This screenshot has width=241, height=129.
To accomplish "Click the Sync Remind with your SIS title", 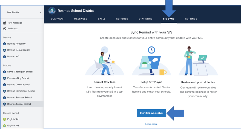I will coord(151,32).
